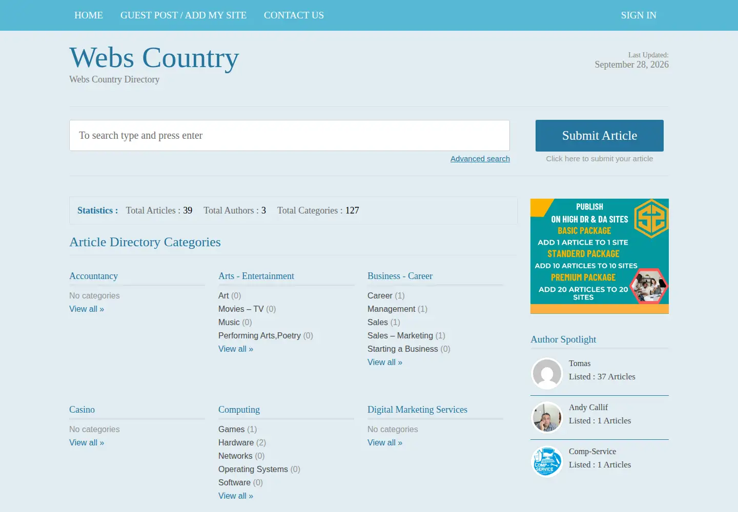
Task: Go to the Home menu item
Action: pos(89,15)
